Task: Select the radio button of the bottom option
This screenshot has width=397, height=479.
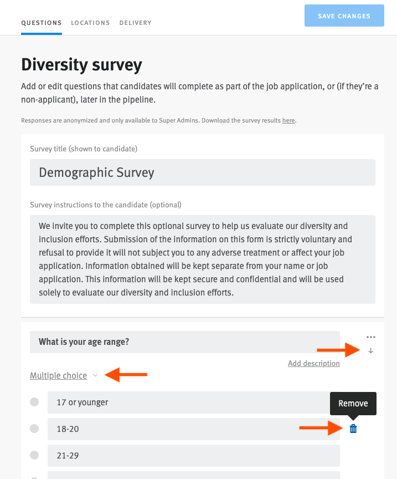Action: [34, 476]
